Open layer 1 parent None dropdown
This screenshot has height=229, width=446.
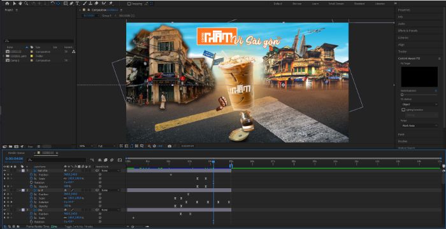(111, 170)
